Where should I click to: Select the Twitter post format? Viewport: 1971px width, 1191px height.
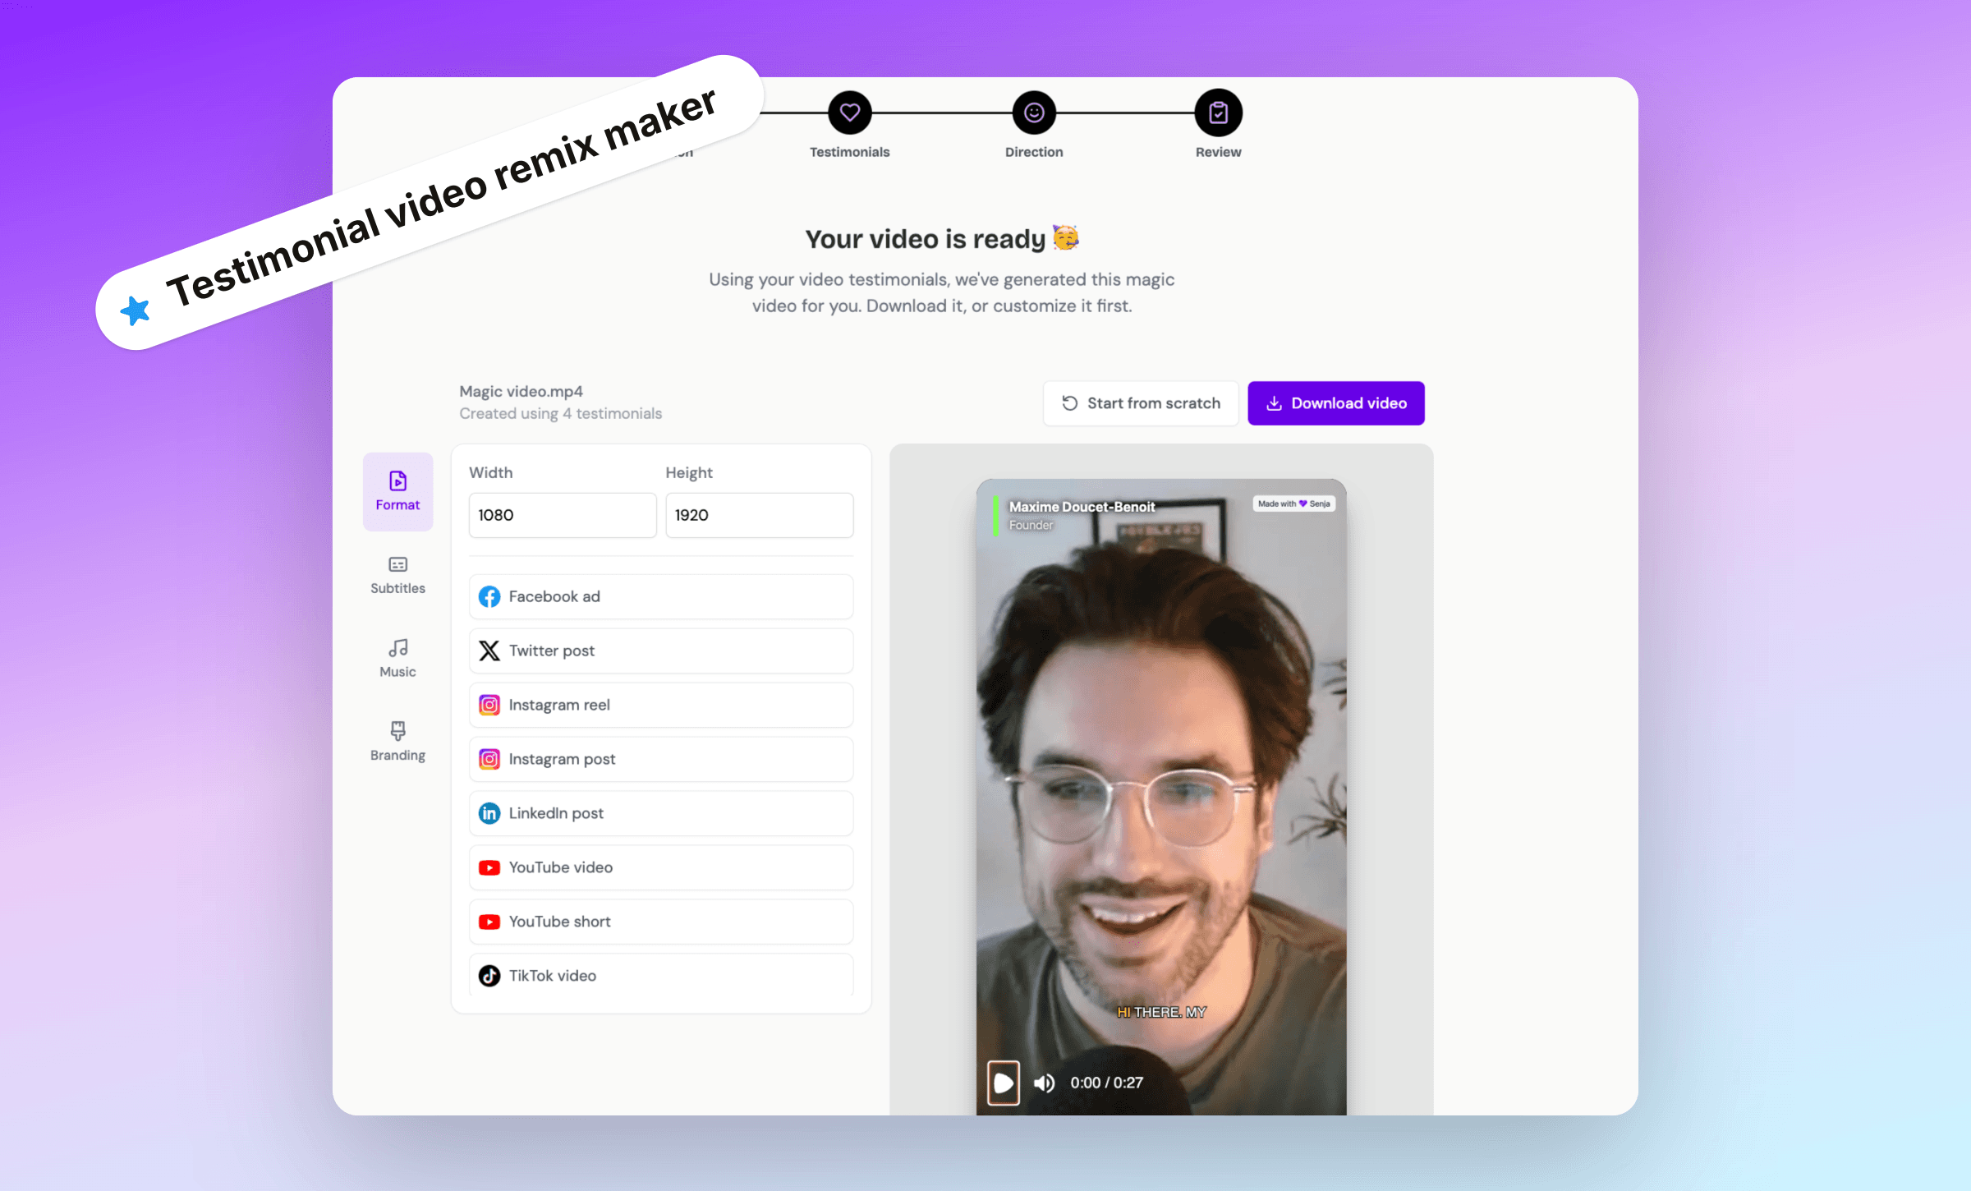pos(660,651)
